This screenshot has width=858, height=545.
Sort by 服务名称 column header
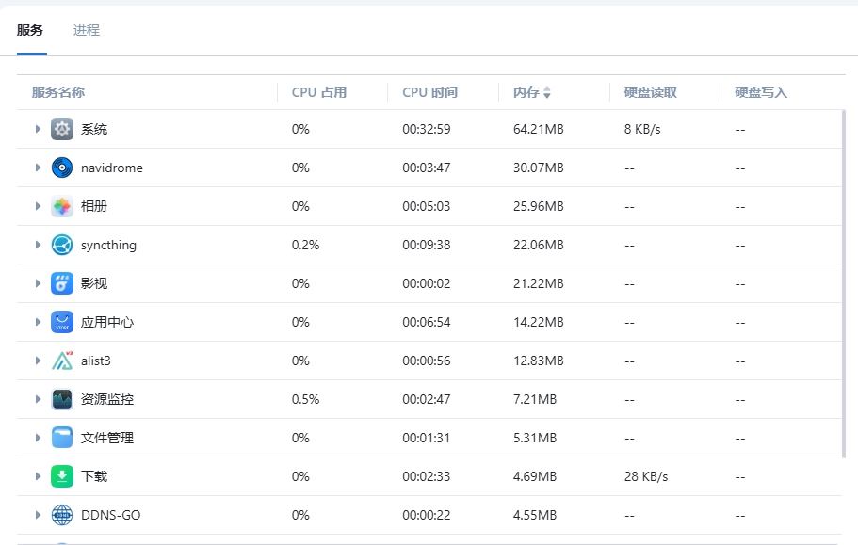tap(58, 92)
